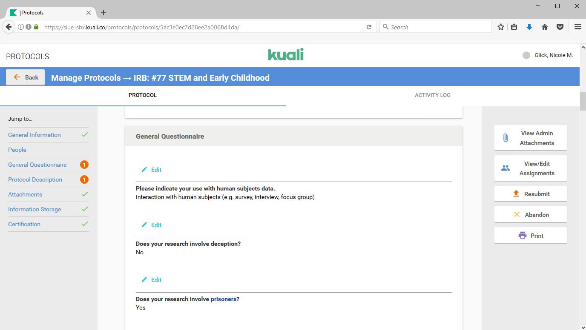Image resolution: width=586 pixels, height=330 pixels.
Task: Open the Firefox hamburger menu
Action: click(578, 27)
